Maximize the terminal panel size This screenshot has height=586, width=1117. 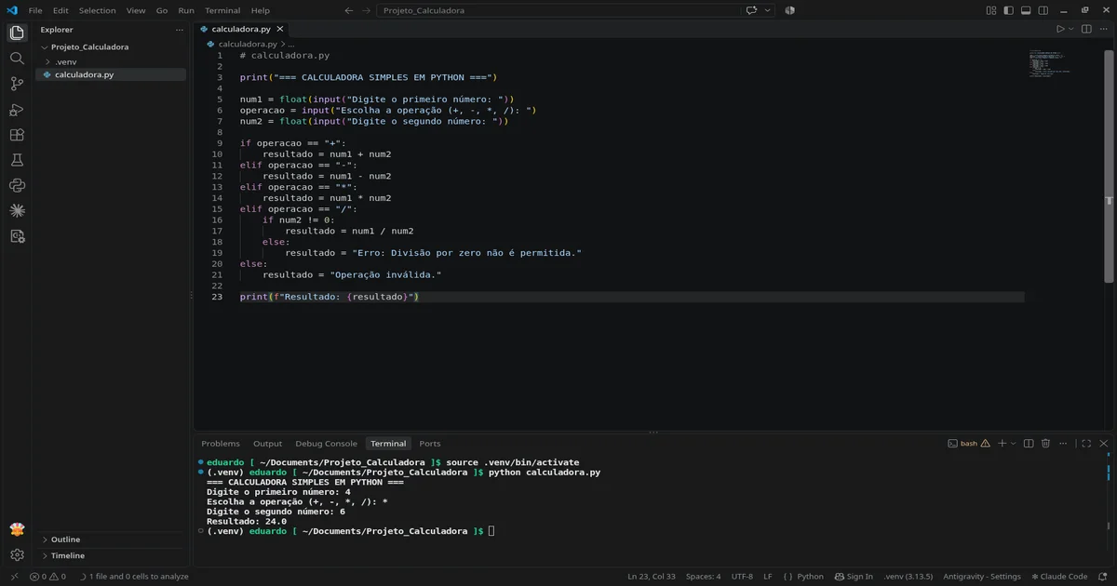pos(1085,444)
